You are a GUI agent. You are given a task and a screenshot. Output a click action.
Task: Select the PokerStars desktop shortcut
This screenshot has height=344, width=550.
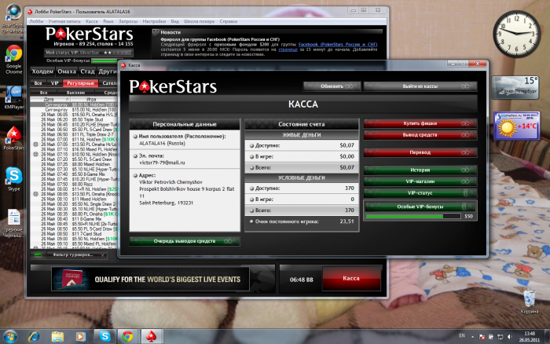[13, 138]
